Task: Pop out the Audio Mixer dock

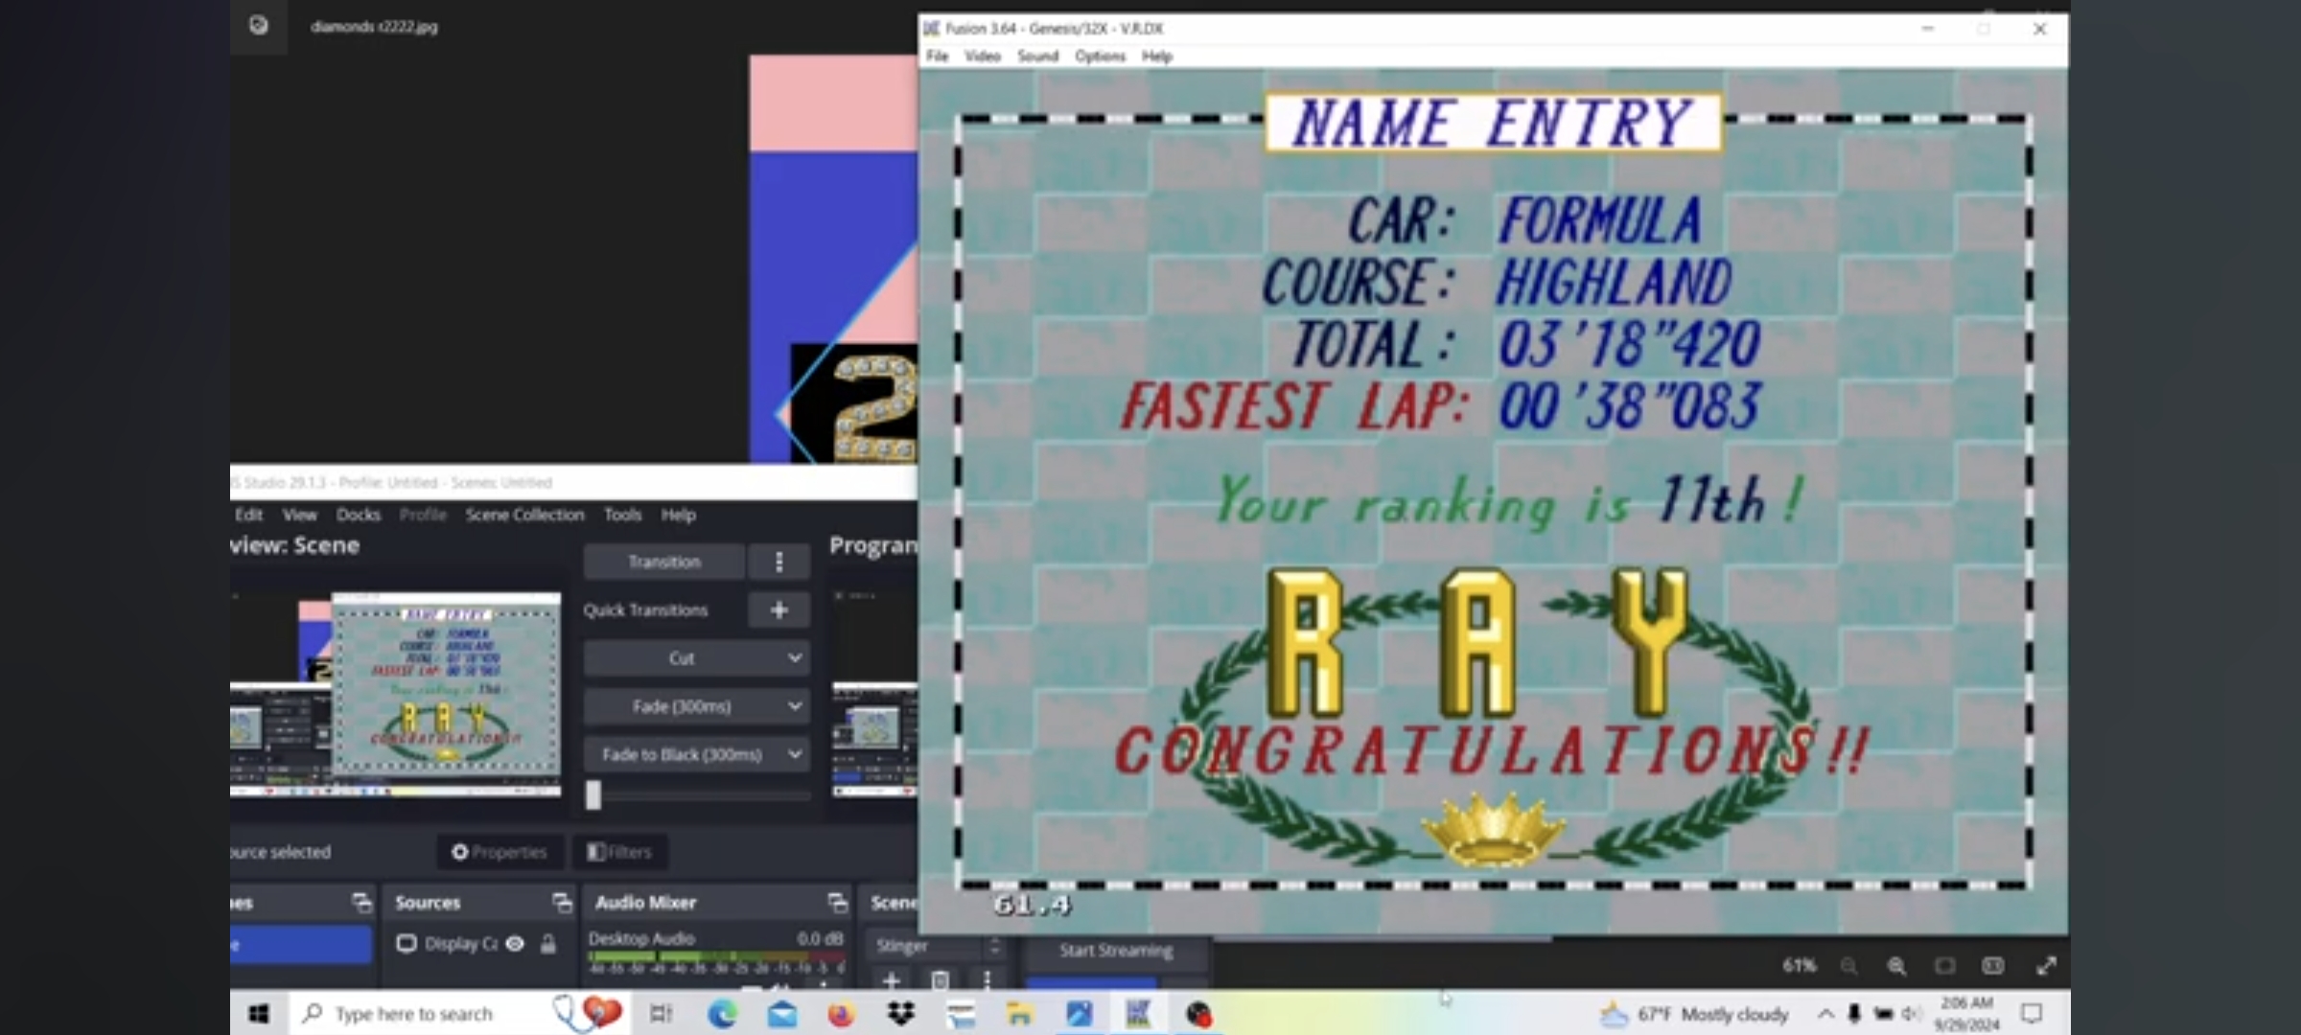Action: [x=837, y=902]
